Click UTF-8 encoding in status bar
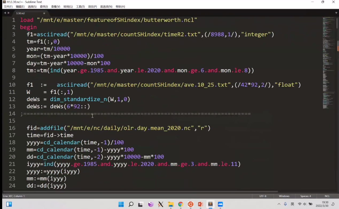The width and height of the screenshot is (339, 209). tap(263, 196)
